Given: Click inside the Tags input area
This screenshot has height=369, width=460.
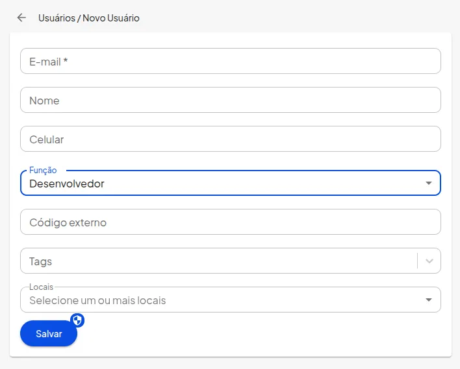Looking at the screenshot, I should 214,261.
